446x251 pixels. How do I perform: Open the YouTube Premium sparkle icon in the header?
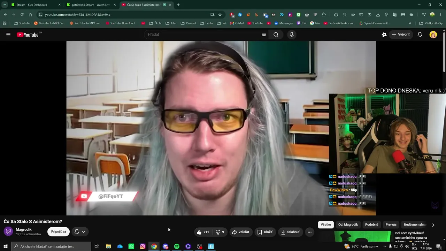[x=384, y=35]
